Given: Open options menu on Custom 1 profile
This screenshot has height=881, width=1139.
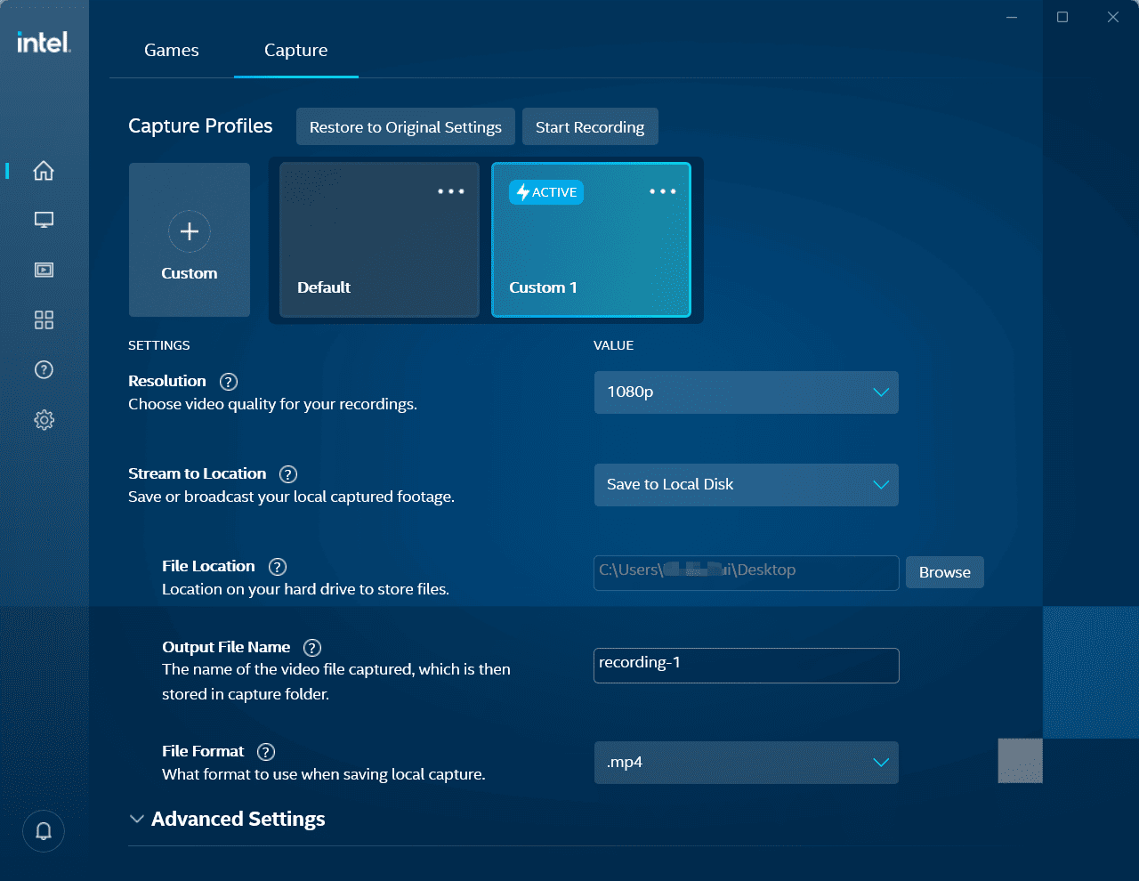Looking at the screenshot, I should click(x=662, y=190).
